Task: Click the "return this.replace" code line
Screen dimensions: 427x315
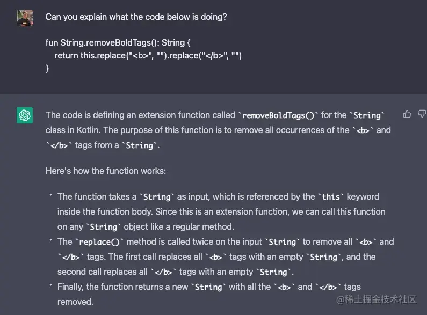Action: point(148,55)
